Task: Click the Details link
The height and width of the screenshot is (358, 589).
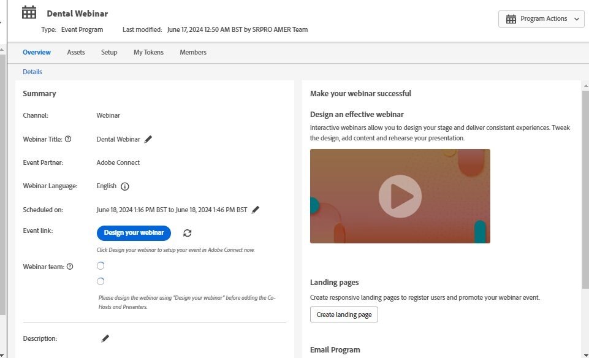Action: click(32, 72)
